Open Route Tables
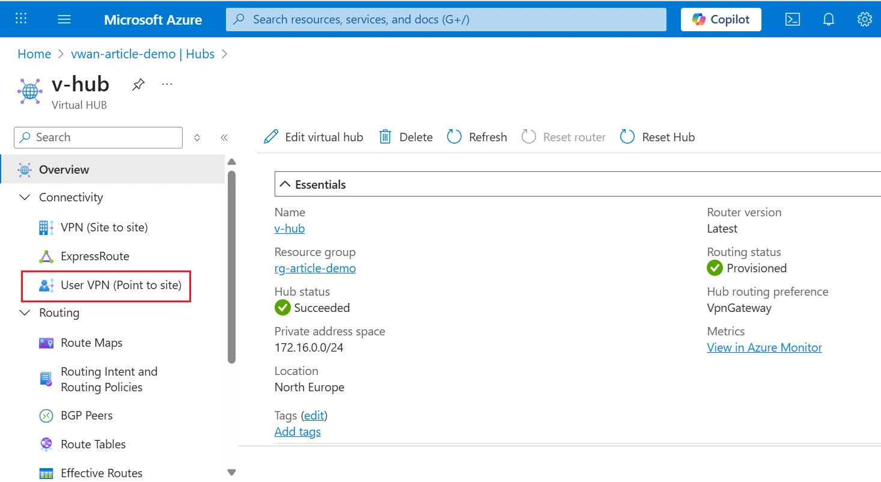881x482 pixels. 93,444
